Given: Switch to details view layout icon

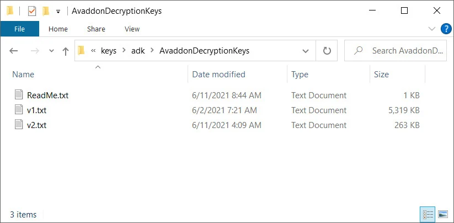Looking at the screenshot, I should tap(428, 215).
